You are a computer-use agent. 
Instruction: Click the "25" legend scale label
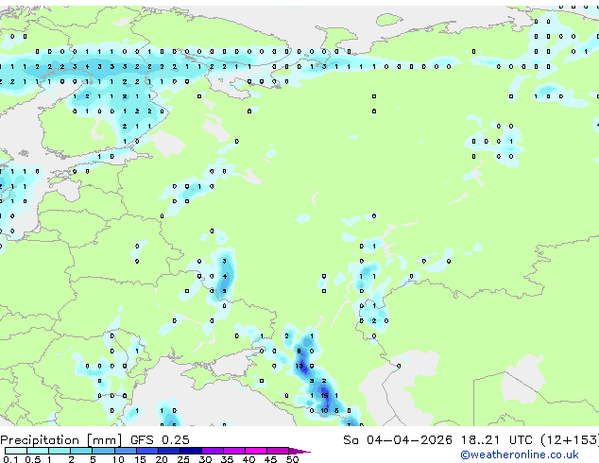point(183,459)
